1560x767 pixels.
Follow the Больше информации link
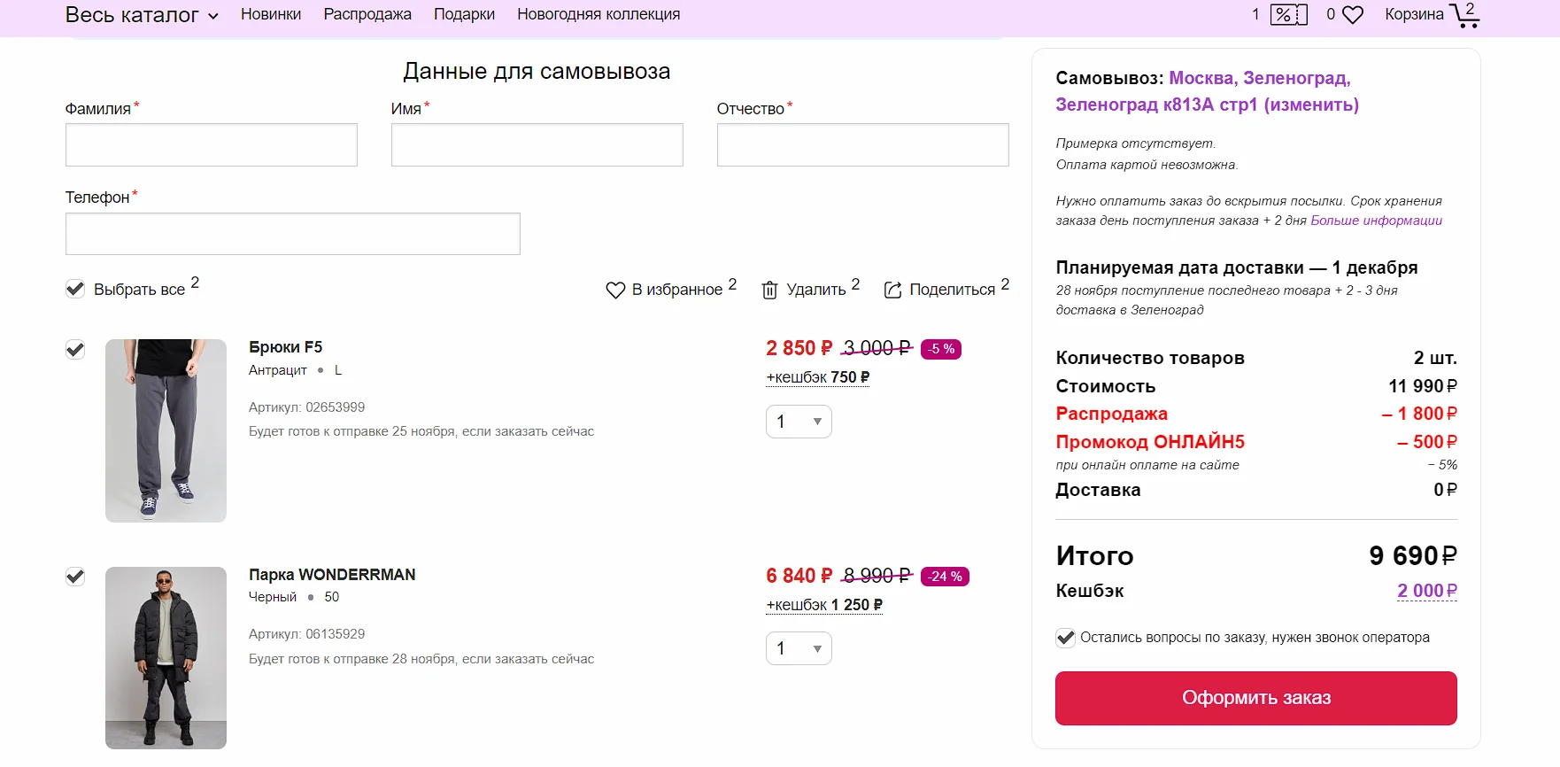1376,221
